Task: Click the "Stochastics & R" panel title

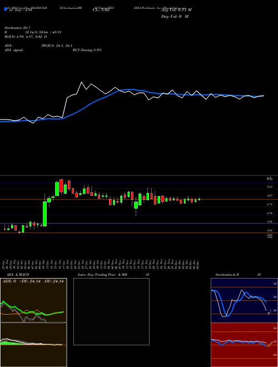Action: 227,275
